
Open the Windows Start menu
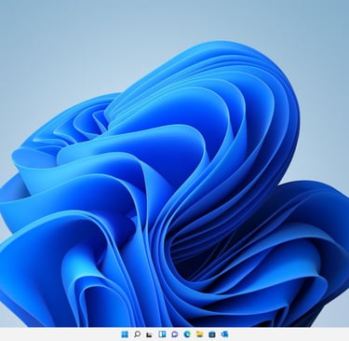[125, 334]
